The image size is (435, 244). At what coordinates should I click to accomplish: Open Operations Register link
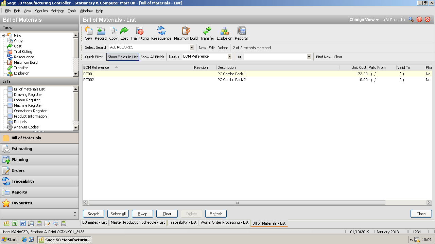[x=30, y=111]
